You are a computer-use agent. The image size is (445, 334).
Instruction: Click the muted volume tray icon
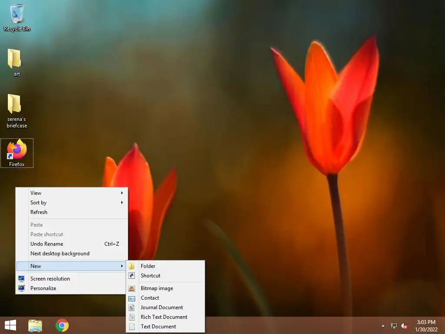coord(404,326)
